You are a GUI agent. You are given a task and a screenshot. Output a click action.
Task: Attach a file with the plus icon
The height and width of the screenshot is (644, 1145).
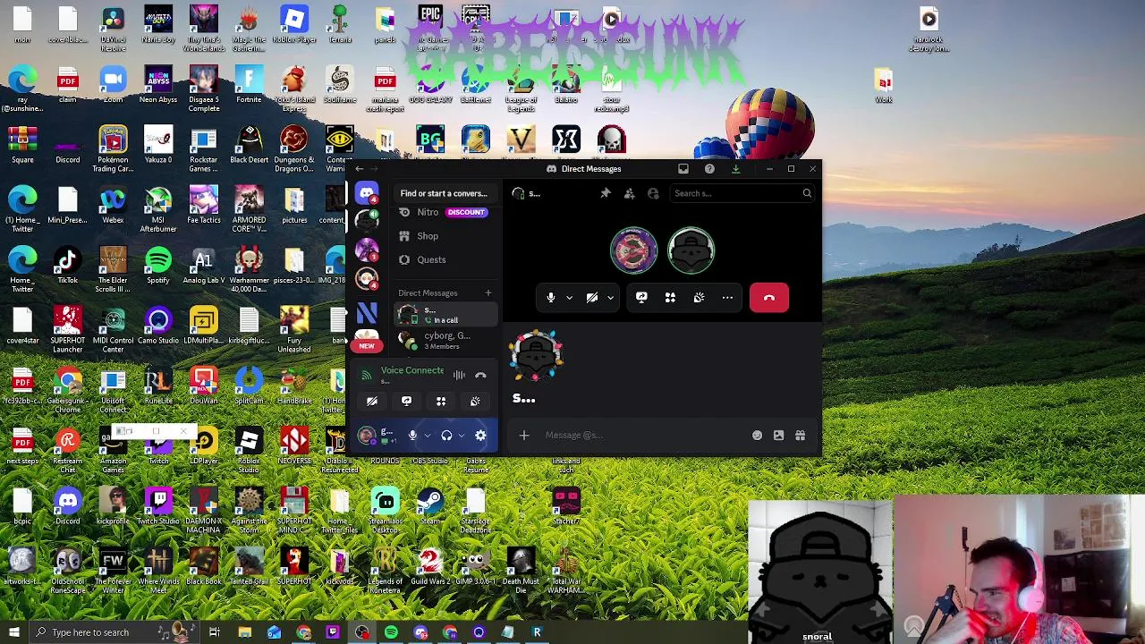click(524, 436)
